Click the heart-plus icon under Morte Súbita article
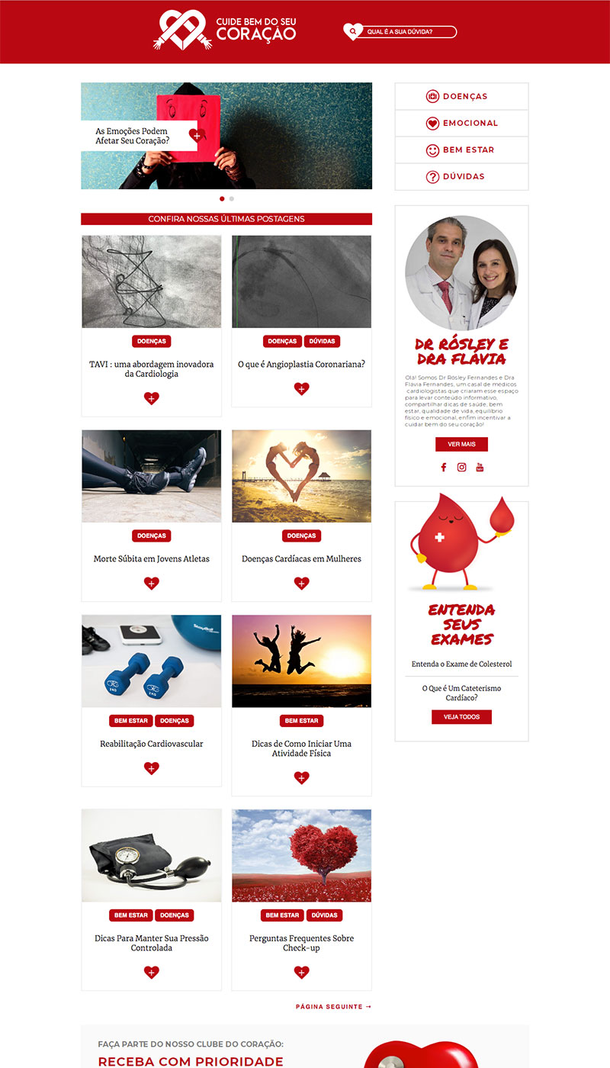610x1068 pixels. click(x=151, y=584)
